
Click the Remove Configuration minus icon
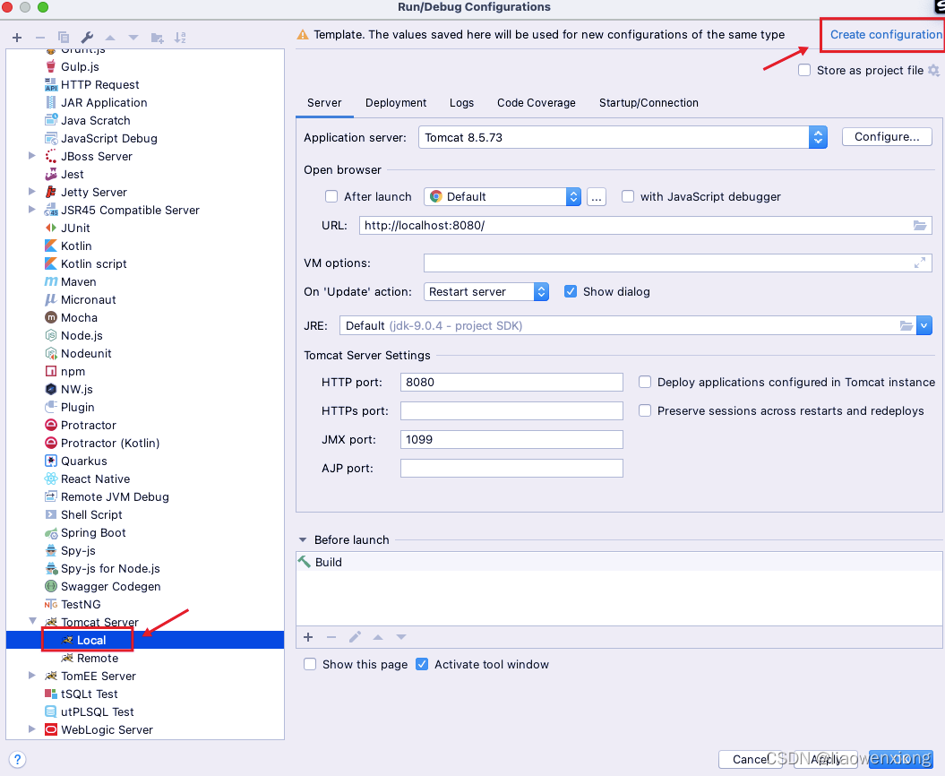coord(39,38)
